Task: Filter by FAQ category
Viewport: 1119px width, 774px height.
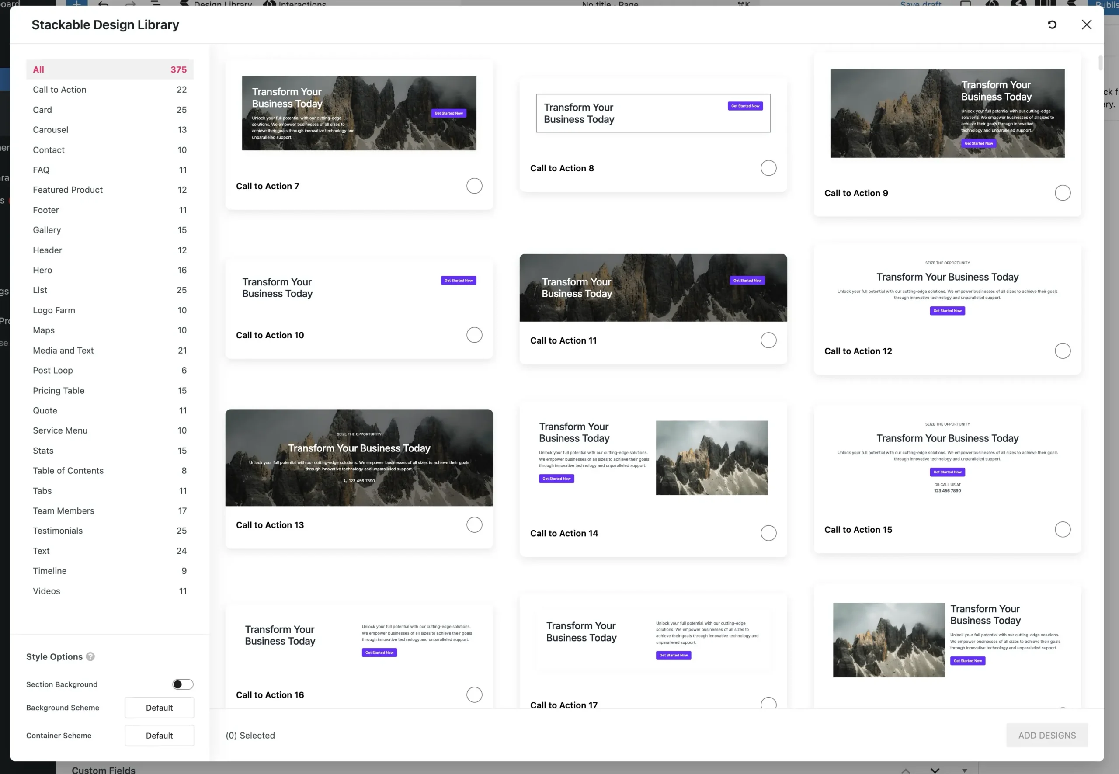Action: point(110,170)
